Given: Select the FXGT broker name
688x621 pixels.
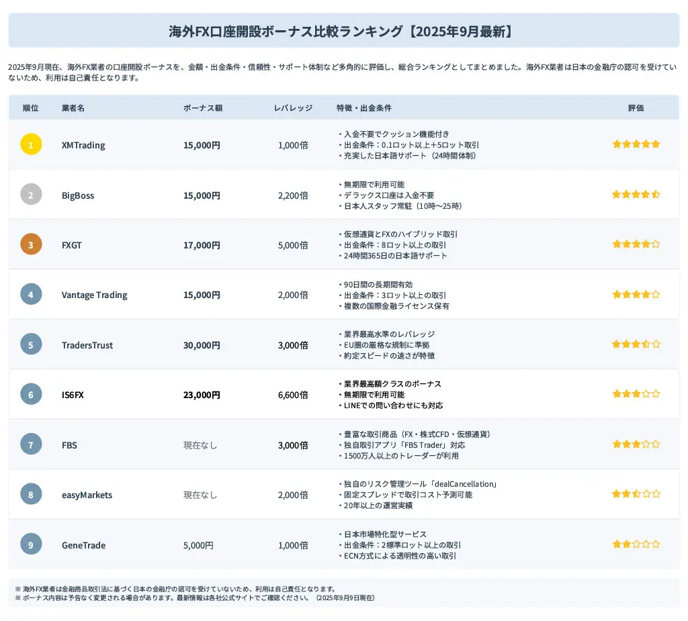Looking at the screenshot, I should pos(71,245).
